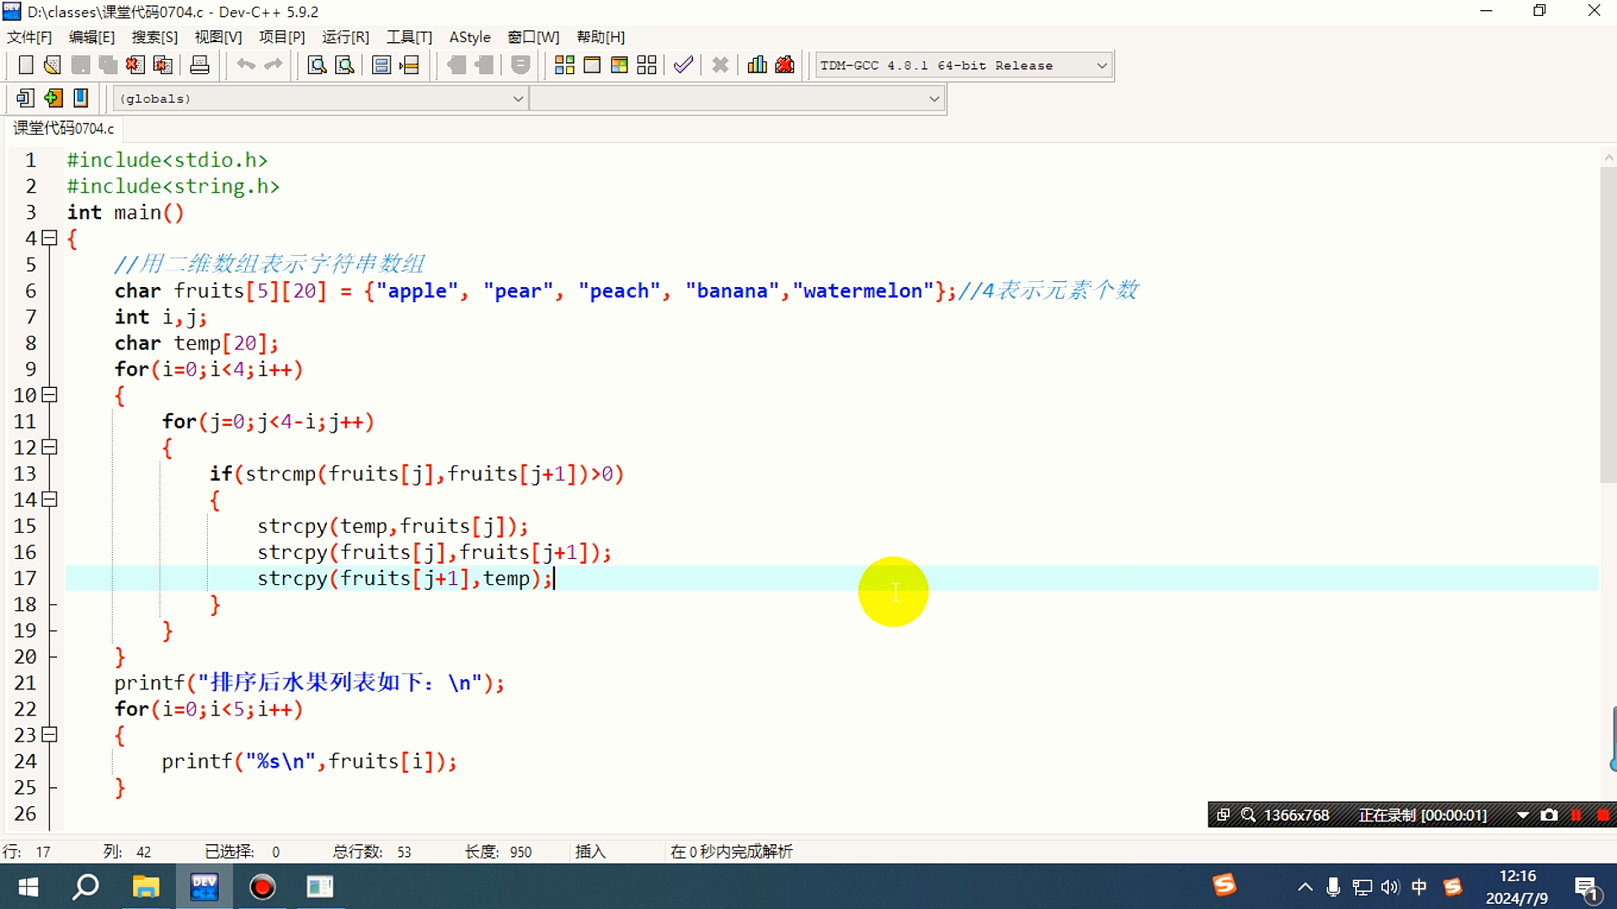This screenshot has height=909, width=1617.
Task: Compile the program with the colored-grid icon
Action: coord(564,65)
